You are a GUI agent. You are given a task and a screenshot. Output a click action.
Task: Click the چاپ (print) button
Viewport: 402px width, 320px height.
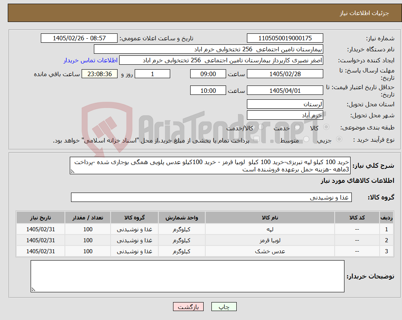coord(224,307)
